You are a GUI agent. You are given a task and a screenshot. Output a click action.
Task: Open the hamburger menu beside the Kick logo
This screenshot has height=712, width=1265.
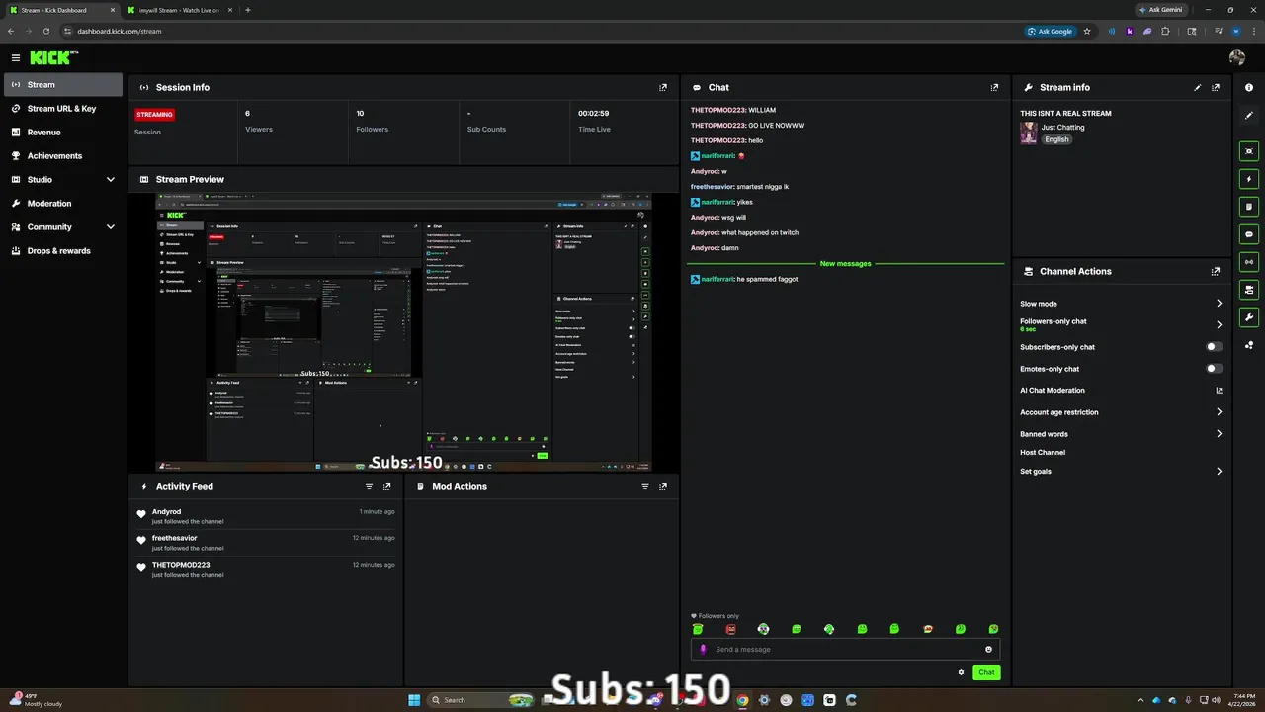pyautogui.click(x=16, y=58)
